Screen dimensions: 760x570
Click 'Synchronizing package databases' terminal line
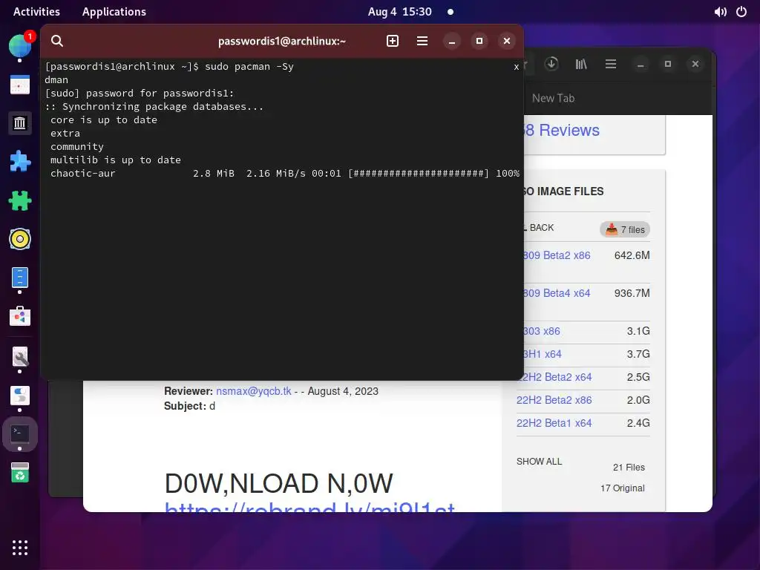coord(154,107)
